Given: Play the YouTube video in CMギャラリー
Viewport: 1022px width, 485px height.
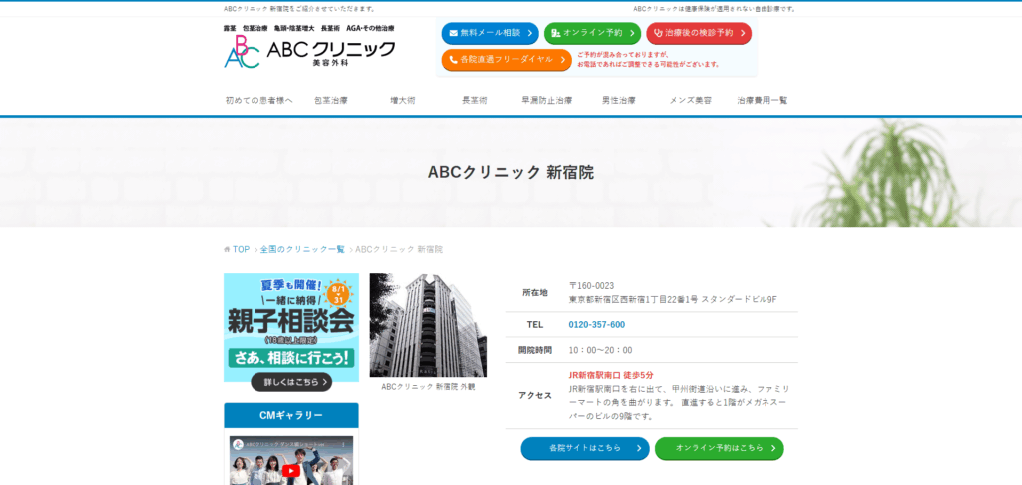Looking at the screenshot, I should (x=290, y=469).
